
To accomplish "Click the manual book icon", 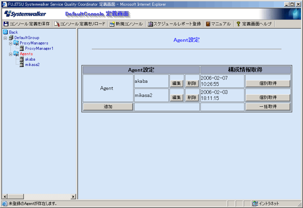I will pyautogui.click(x=208, y=24).
